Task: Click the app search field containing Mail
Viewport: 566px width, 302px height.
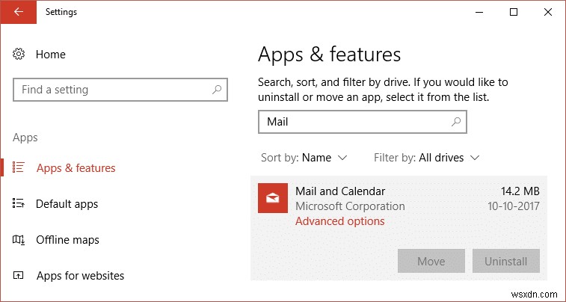Action: point(363,122)
